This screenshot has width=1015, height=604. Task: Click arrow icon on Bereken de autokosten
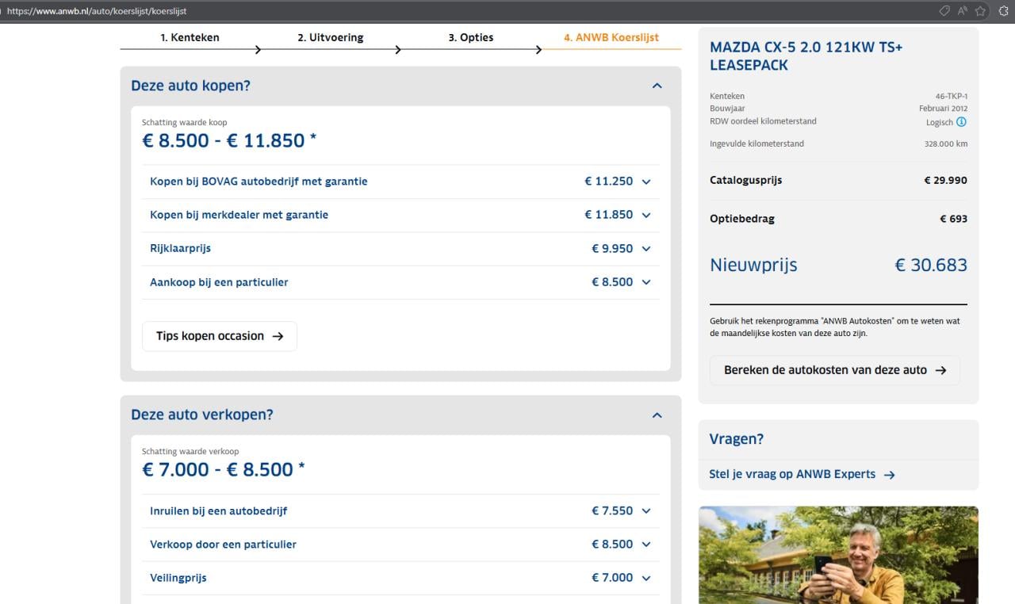point(940,370)
